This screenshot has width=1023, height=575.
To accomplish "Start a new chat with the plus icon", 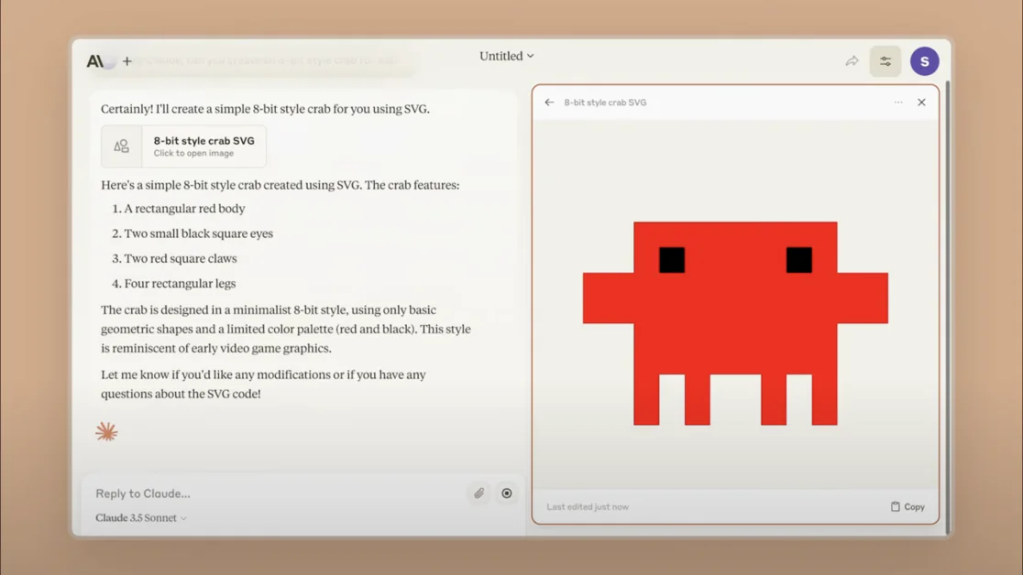I will pyautogui.click(x=127, y=61).
